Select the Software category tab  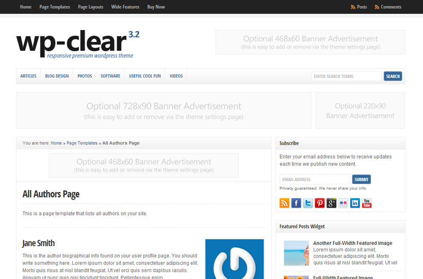[x=110, y=76]
